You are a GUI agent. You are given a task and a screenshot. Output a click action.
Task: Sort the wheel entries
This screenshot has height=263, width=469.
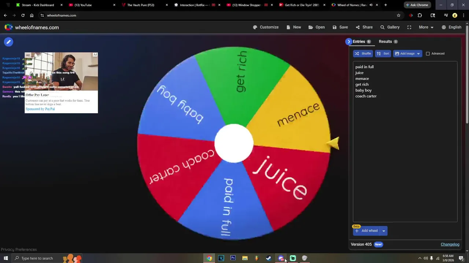coord(383,54)
